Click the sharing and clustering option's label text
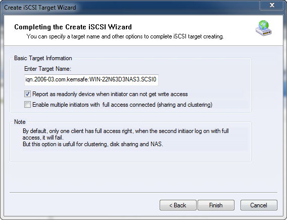The width and height of the screenshot is (287, 220). pos(122,105)
